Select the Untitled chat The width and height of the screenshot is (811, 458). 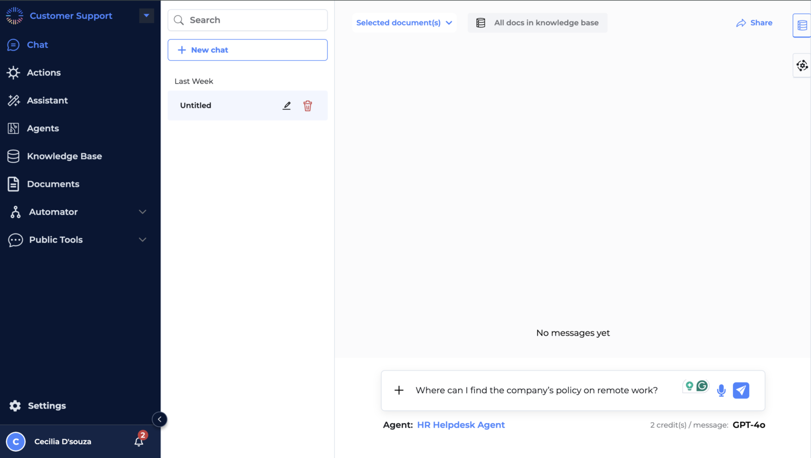[248, 105]
